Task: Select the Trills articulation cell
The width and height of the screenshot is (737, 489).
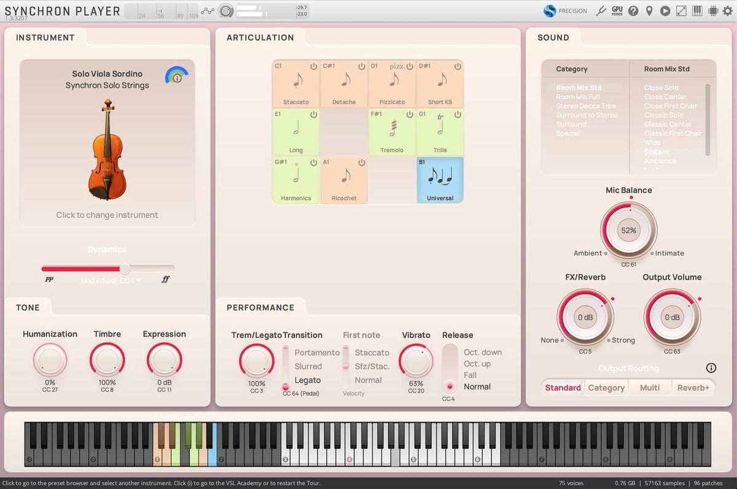Action: tap(440, 131)
